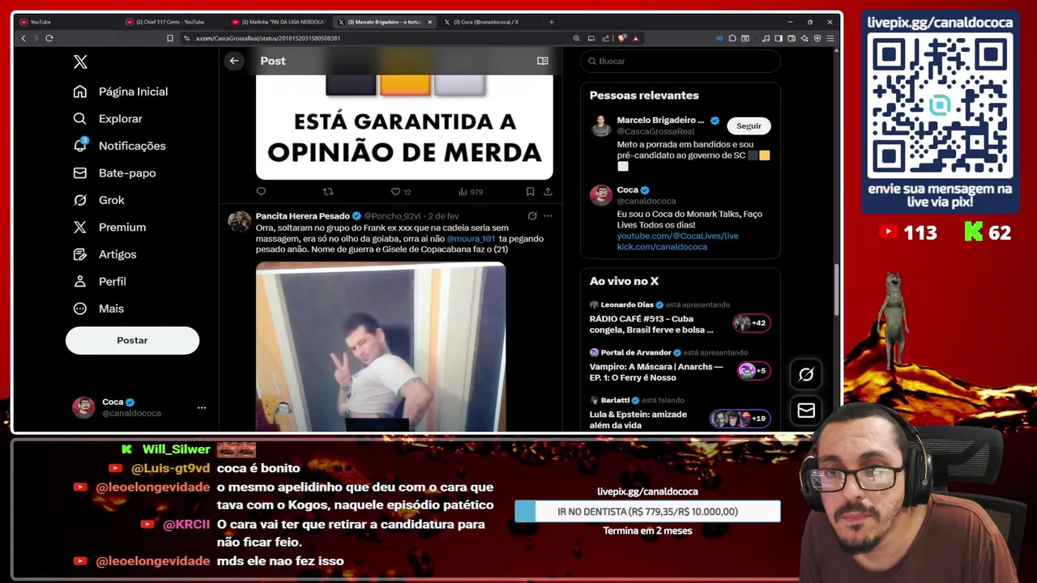Repost the top post
The height and width of the screenshot is (583, 1037).
pos(328,191)
